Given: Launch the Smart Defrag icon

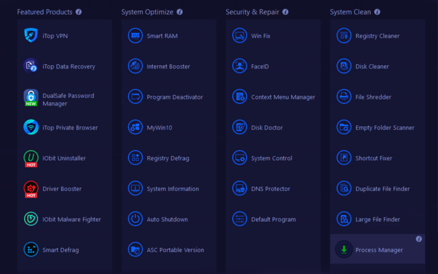Looking at the screenshot, I should click(31, 249).
